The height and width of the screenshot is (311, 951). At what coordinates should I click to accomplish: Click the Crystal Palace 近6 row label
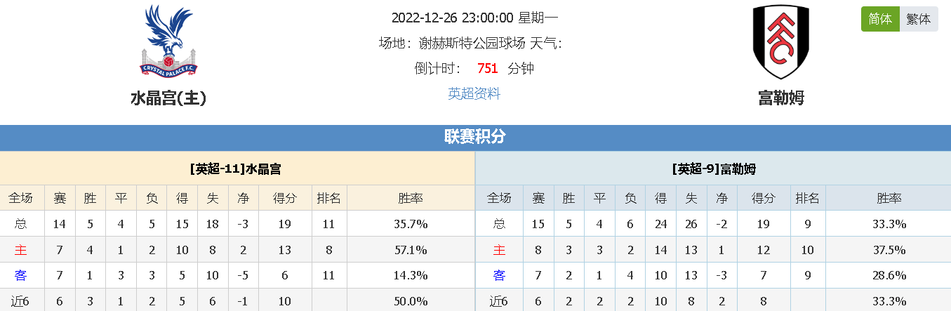point(20,301)
